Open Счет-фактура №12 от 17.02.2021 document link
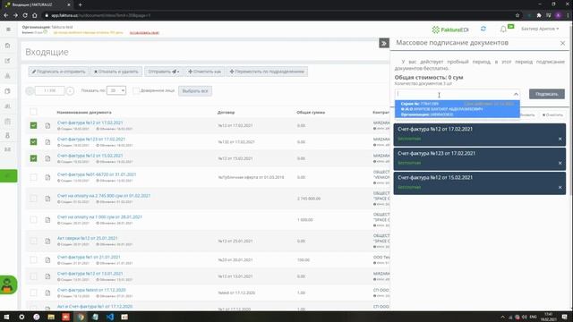 point(90,123)
